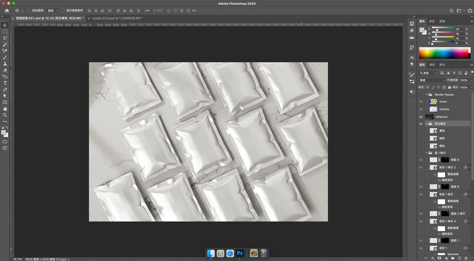Click the Share icon in the top right
The width and height of the screenshot is (474, 261).
470,11
